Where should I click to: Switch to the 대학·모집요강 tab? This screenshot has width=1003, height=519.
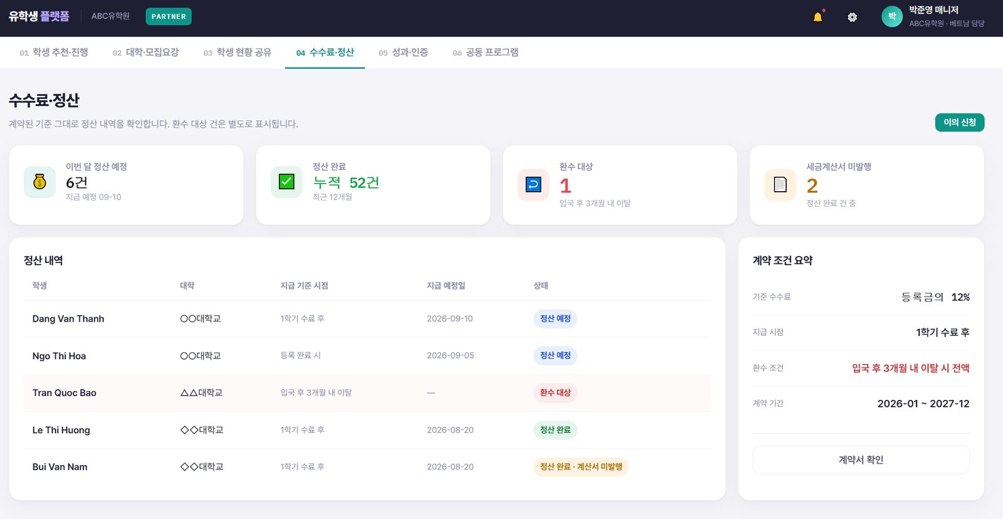[146, 53]
